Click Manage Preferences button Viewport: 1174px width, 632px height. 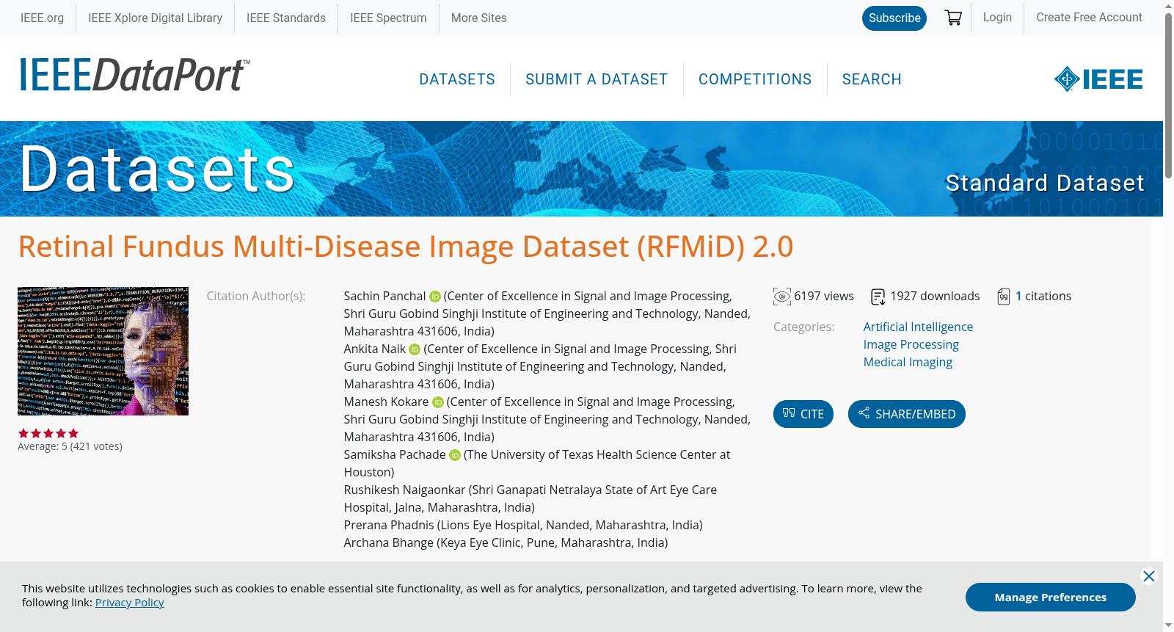point(1050,597)
